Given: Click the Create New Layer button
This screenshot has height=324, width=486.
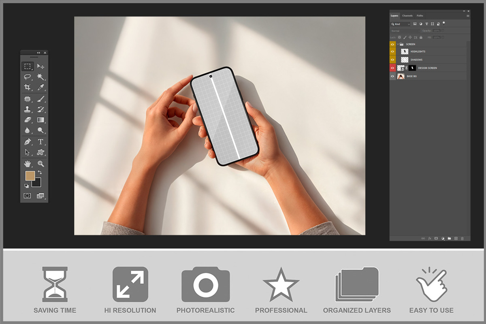Looking at the screenshot, I should pos(456,239).
